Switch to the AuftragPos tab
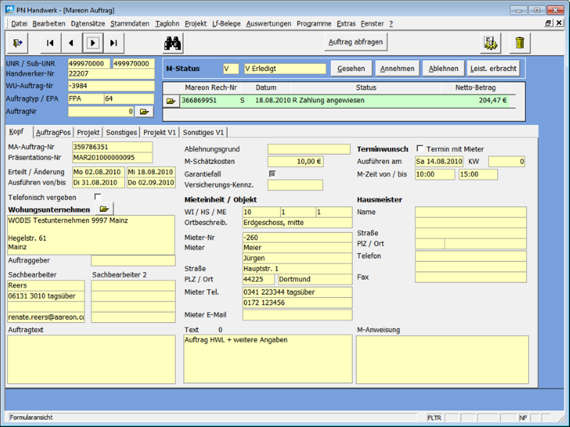Screen dimensions: 570x427 53,132
